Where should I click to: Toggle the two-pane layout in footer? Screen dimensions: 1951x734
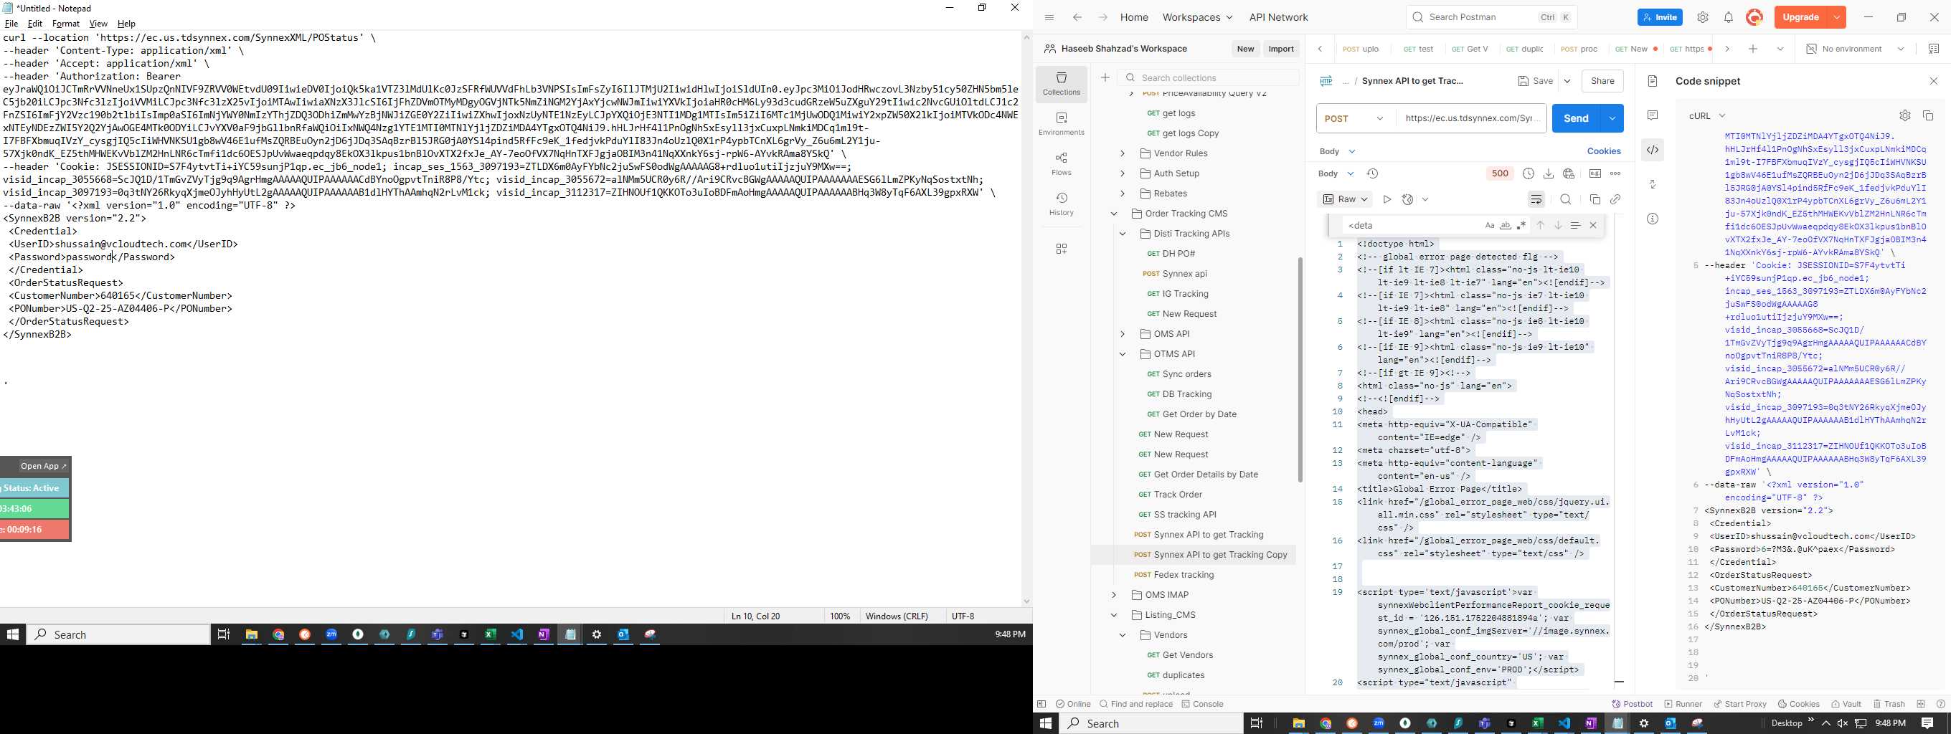pyautogui.click(x=1921, y=704)
